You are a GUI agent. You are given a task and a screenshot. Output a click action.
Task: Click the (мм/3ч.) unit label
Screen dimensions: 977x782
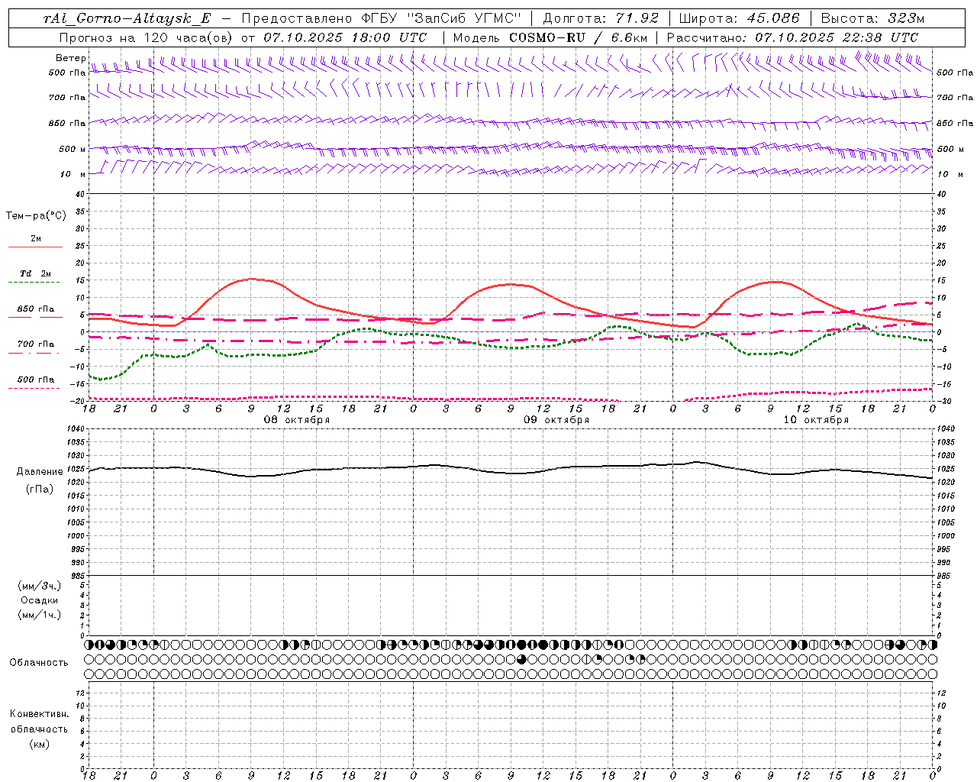[40, 586]
